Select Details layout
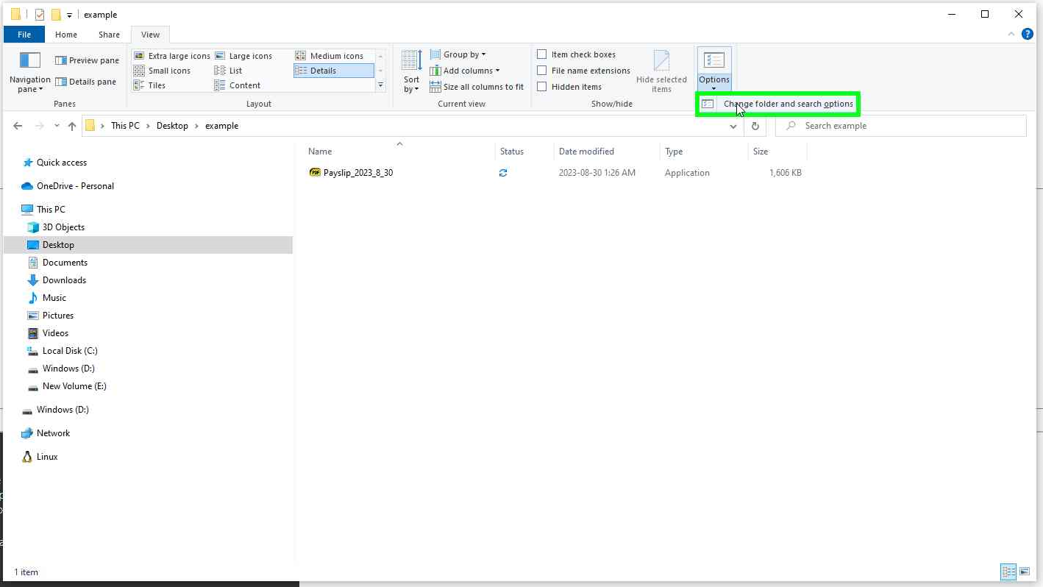 pos(333,71)
